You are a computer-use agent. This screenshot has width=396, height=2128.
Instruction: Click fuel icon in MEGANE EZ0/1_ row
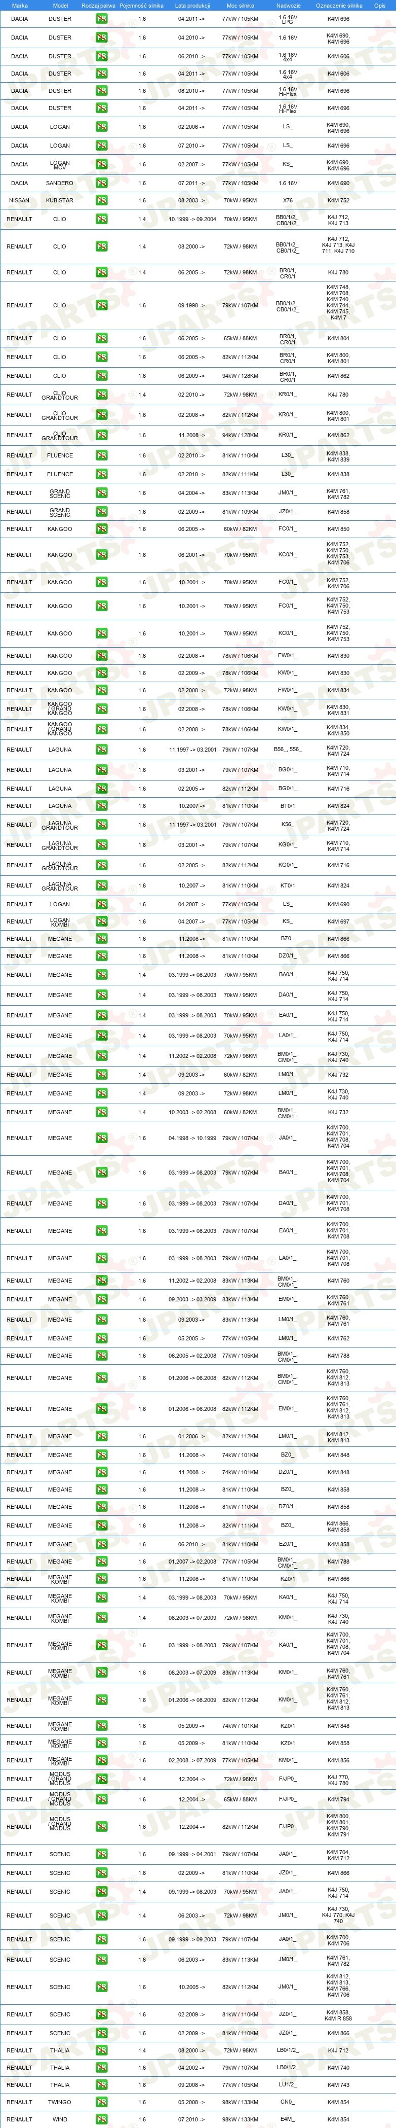coord(101,1544)
